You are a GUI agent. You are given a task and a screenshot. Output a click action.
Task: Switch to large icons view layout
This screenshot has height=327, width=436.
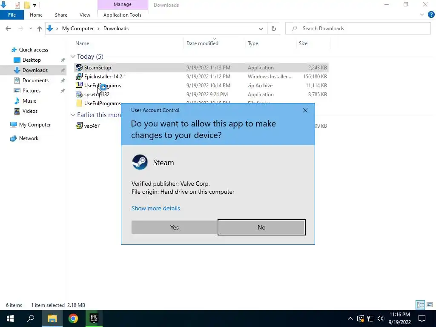[x=430, y=305]
